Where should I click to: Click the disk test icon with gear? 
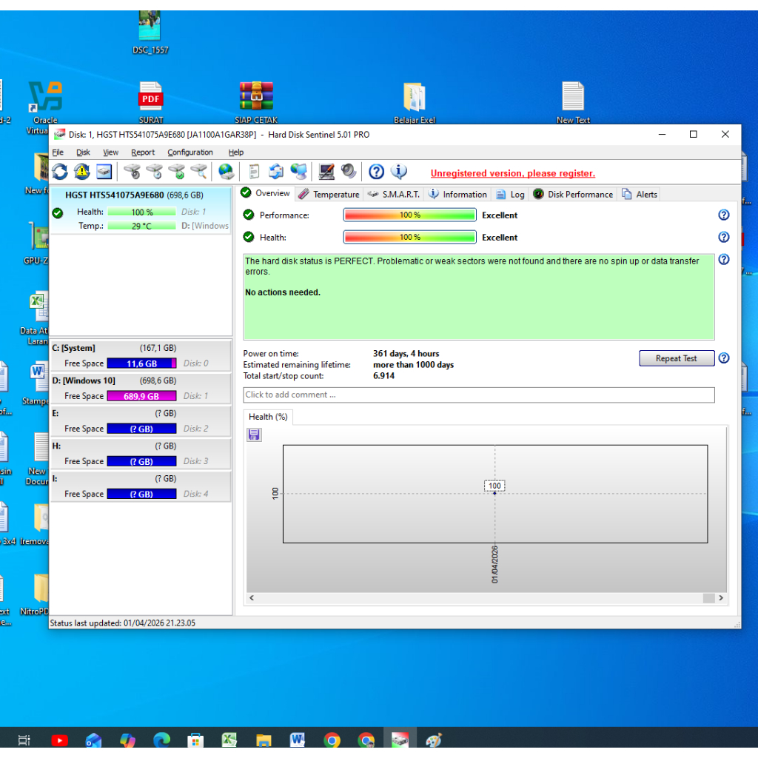click(x=132, y=172)
